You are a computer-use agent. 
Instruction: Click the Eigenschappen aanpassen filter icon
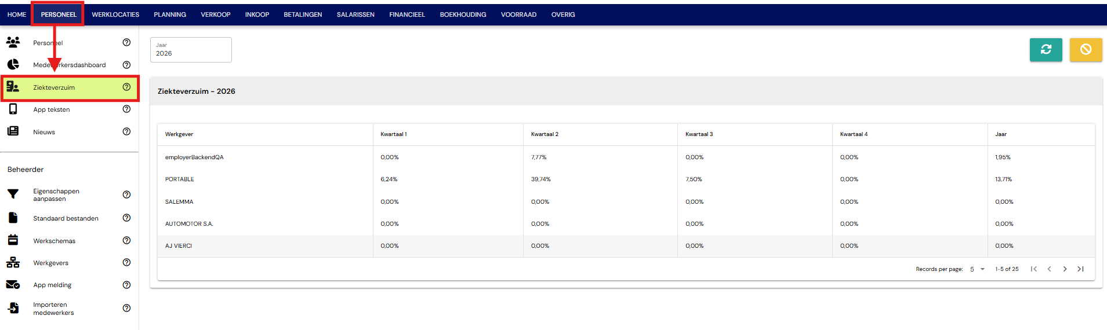click(13, 195)
